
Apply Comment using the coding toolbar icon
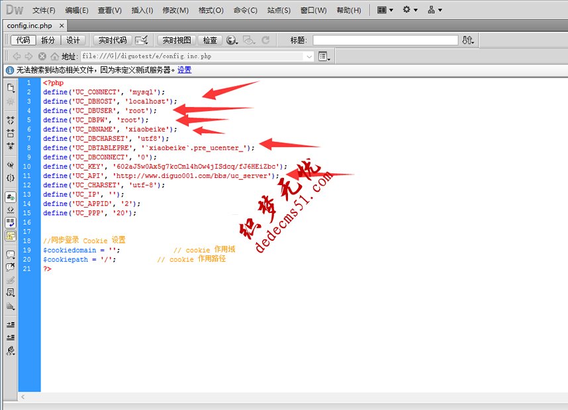(x=10, y=253)
